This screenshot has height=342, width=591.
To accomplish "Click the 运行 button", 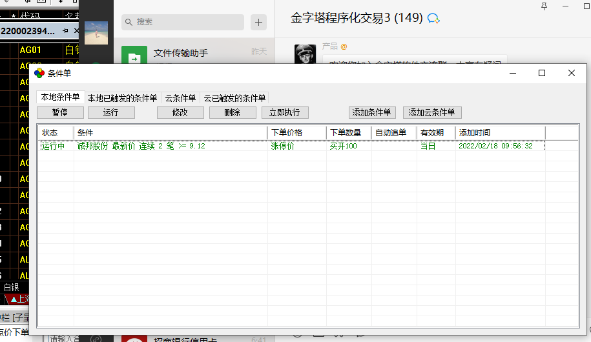I will pyautogui.click(x=111, y=113).
